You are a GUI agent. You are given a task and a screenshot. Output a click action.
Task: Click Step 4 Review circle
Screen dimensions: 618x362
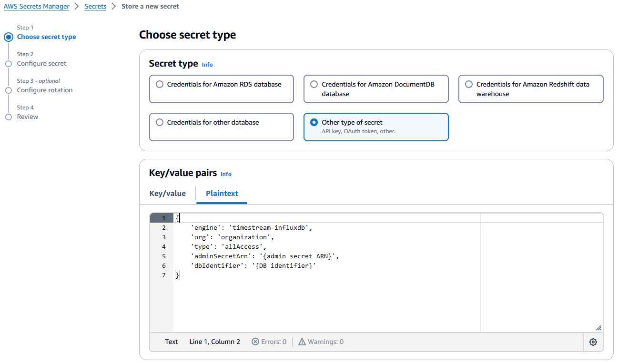tap(8, 117)
